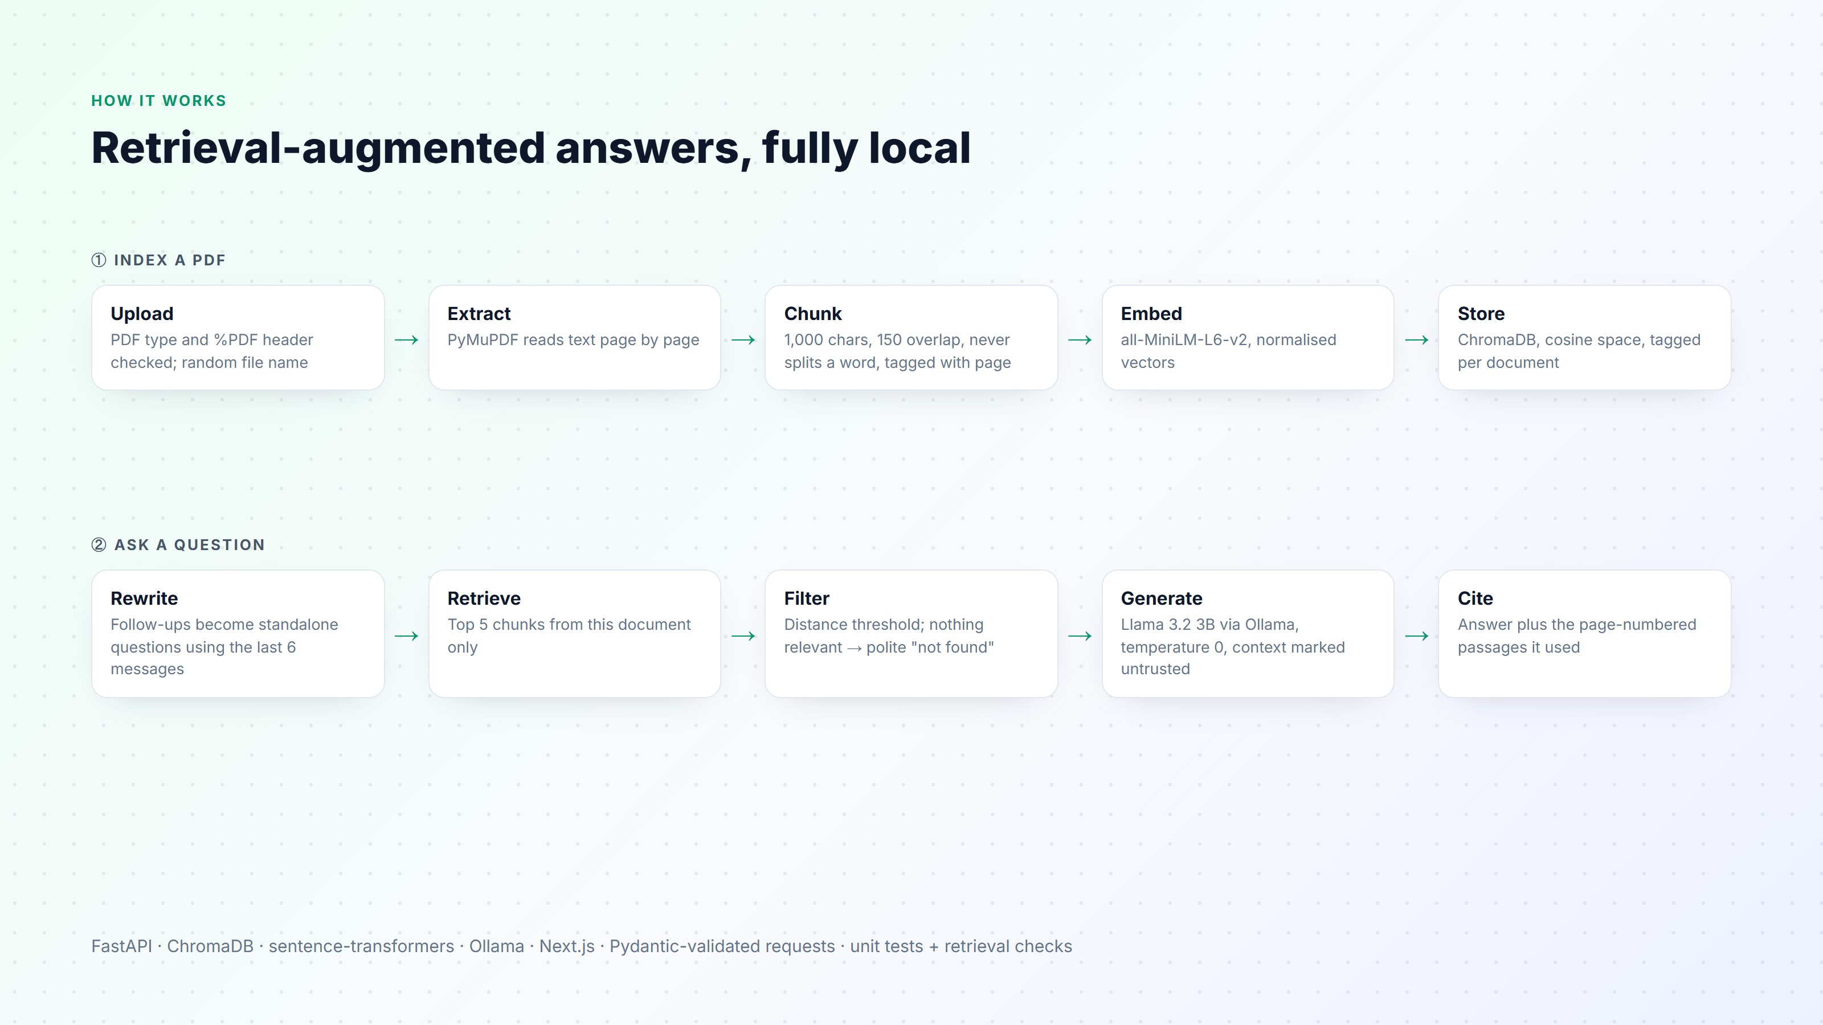Click 'PyMuPDF reads text page by page' text
The image size is (1823, 1025).
click(573, 339)
